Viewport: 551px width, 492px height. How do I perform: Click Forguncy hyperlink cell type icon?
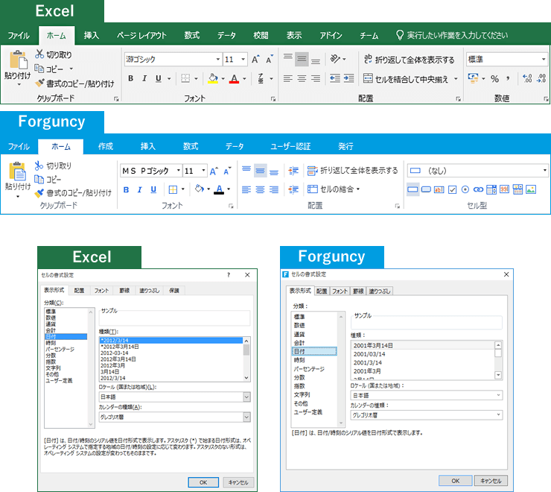click(x=478, y=189)
